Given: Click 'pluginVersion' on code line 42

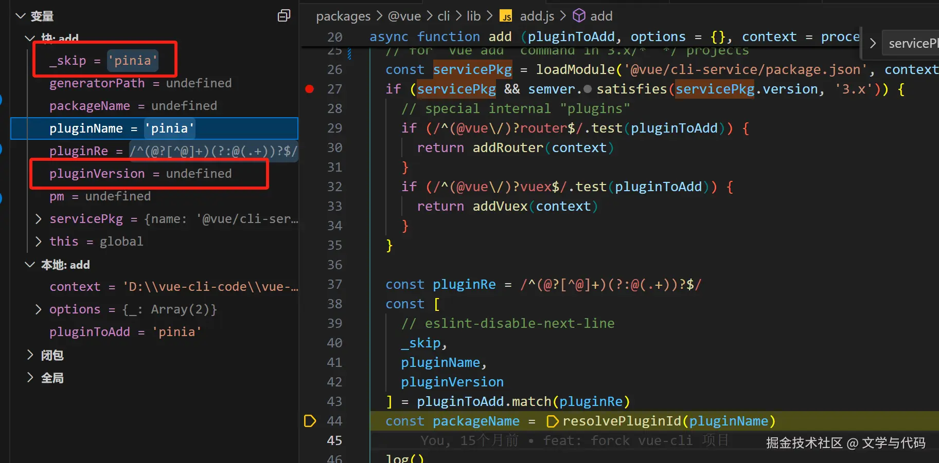Looking at the screenshot, I should (452, 382).
